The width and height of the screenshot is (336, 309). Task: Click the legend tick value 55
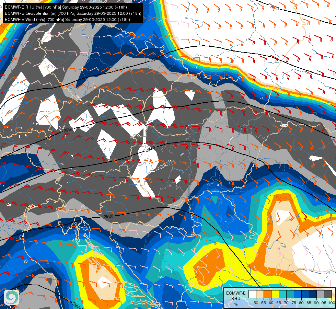pyautogui.click(x=264, y=303)
